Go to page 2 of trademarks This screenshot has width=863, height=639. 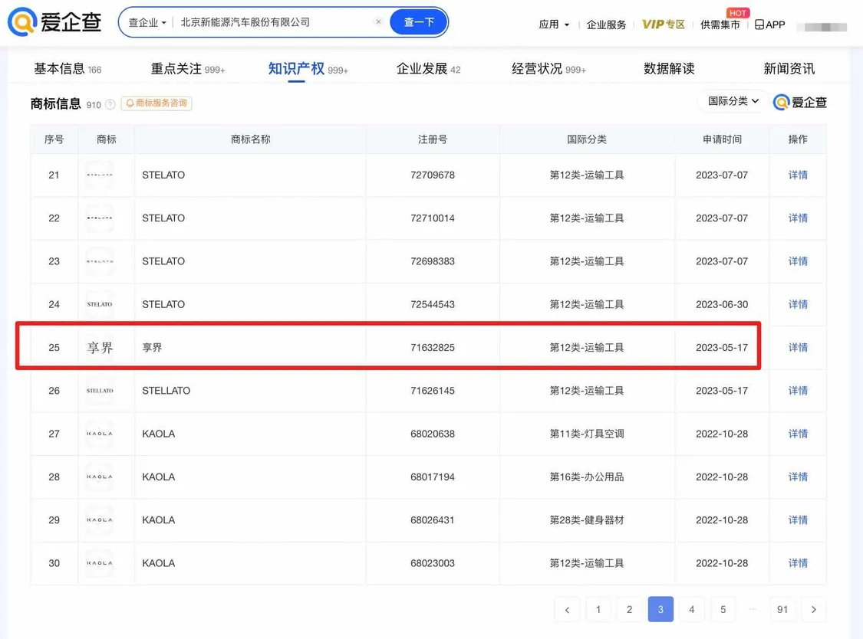(x=630, y=609)
